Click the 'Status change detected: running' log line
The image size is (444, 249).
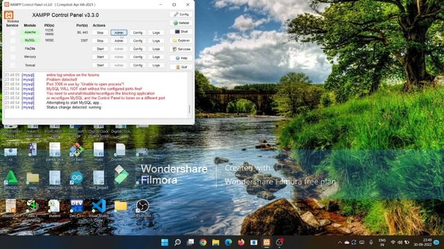(74, 107)
